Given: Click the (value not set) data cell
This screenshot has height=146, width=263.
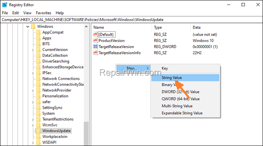Looking at the screenshot, I should pyautogui.click(x=205, y=35).
